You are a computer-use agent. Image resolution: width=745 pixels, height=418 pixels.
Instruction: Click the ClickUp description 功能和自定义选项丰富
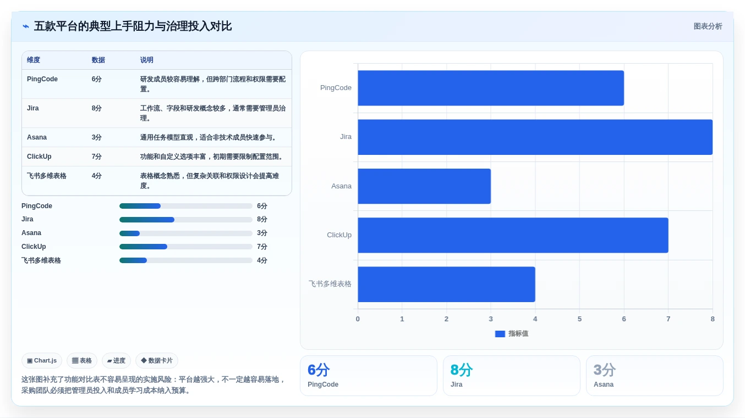(x=212, y=157)
